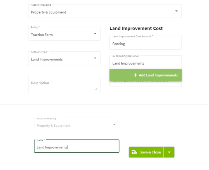Select the partially hidden Opening Balance field
Screen dimensions: 209x170
coord(145,83)
